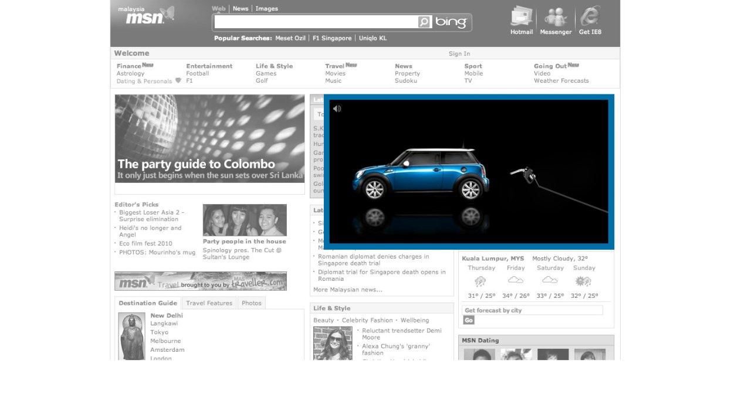
Task: Click the MSN Travel traveller.com banner
Action: [x=201, y=281]
